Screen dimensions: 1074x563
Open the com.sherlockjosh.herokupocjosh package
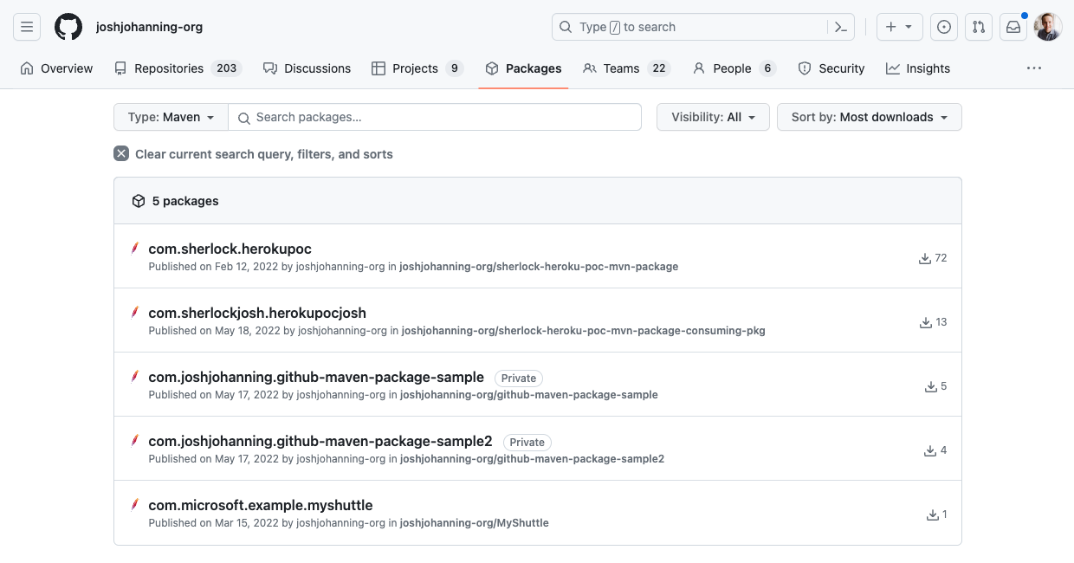(x=257, y=313)
